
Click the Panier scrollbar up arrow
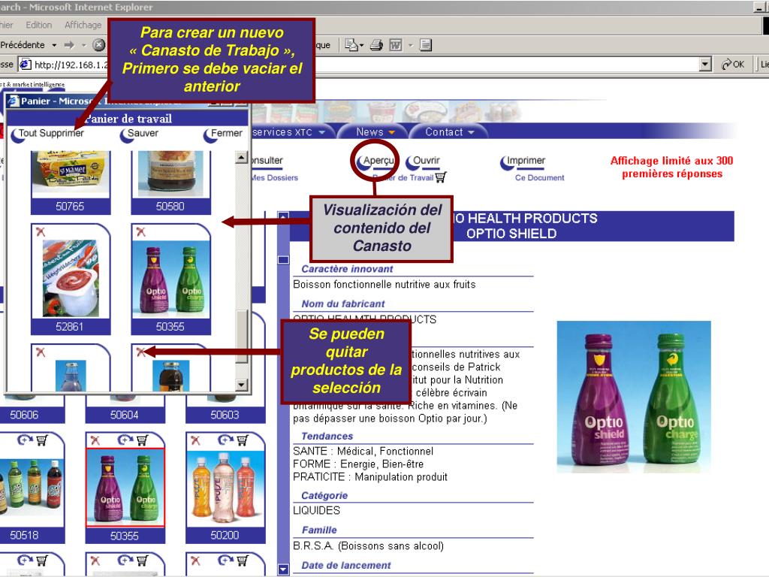241,158
